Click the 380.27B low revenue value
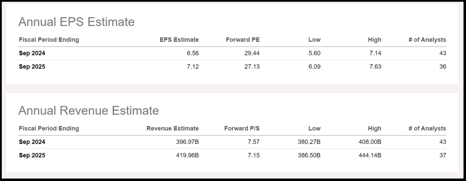 (x=309, y=142)
